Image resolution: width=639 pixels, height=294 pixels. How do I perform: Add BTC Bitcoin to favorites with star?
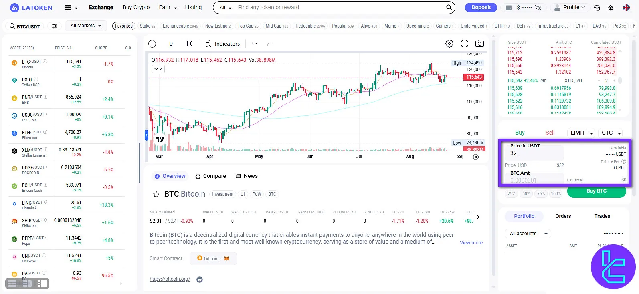coord(156,194)
